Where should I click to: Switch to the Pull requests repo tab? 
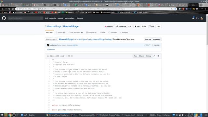76,32
